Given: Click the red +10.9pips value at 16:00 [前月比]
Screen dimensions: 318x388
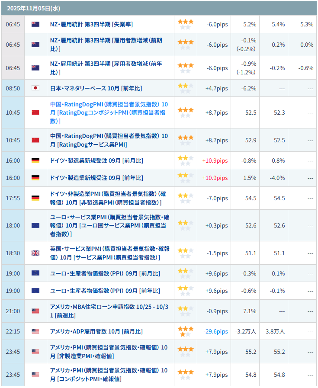Looking at the screenshot, I should 215,160.
